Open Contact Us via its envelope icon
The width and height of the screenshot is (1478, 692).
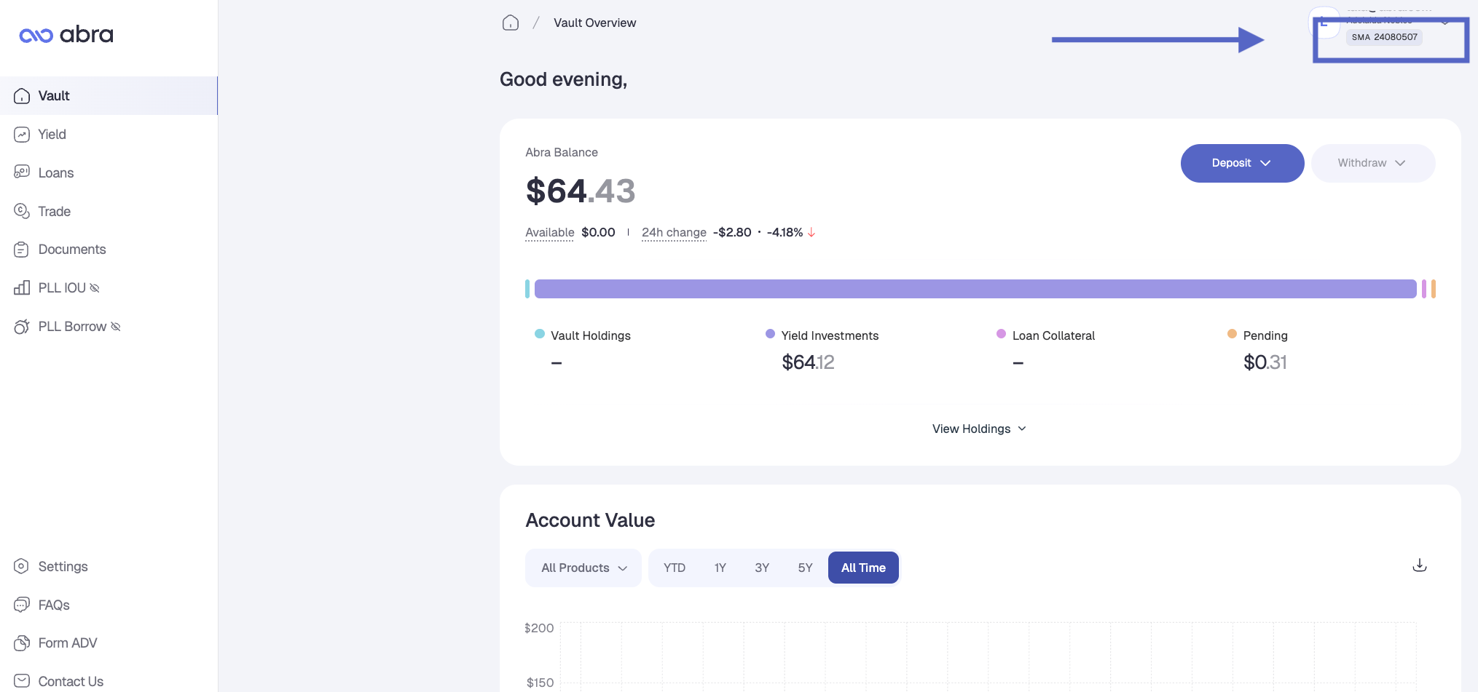click(x=22, y=681)
